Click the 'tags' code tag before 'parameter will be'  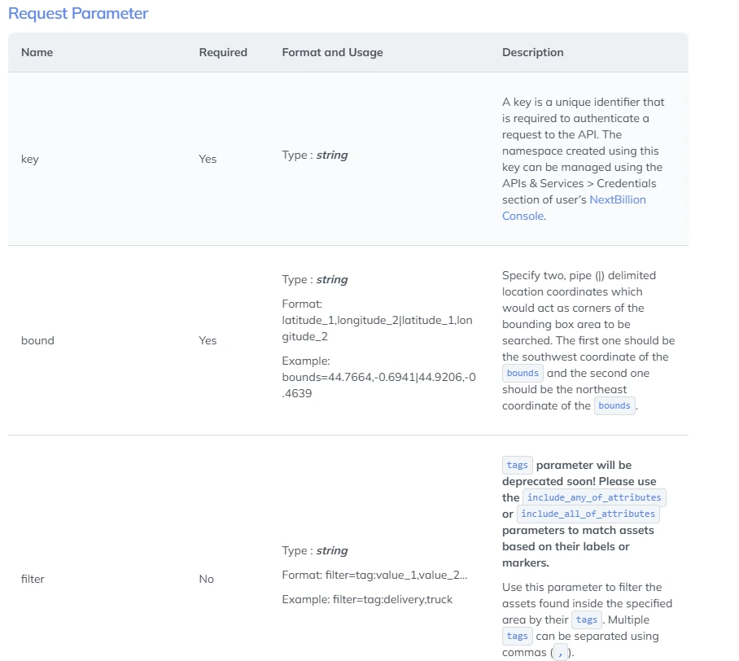(x=517, y=465)
